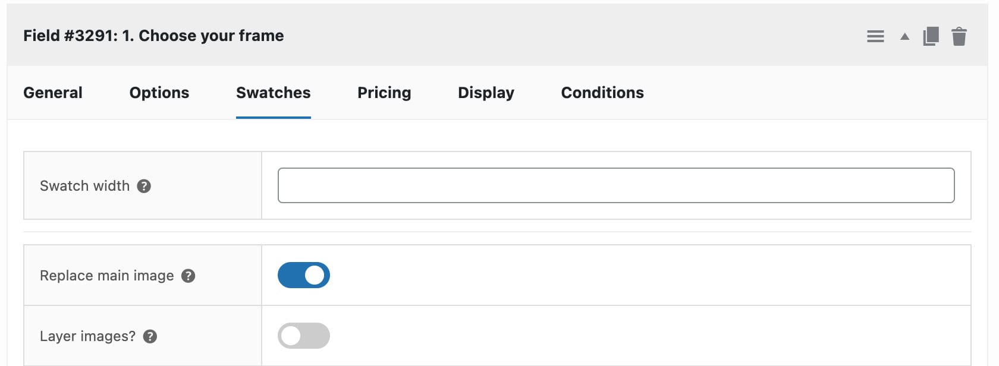Viewport: 999px width, 366px height.
Task: Collapse the field using the arrow icon
Action: click(904, 36)
